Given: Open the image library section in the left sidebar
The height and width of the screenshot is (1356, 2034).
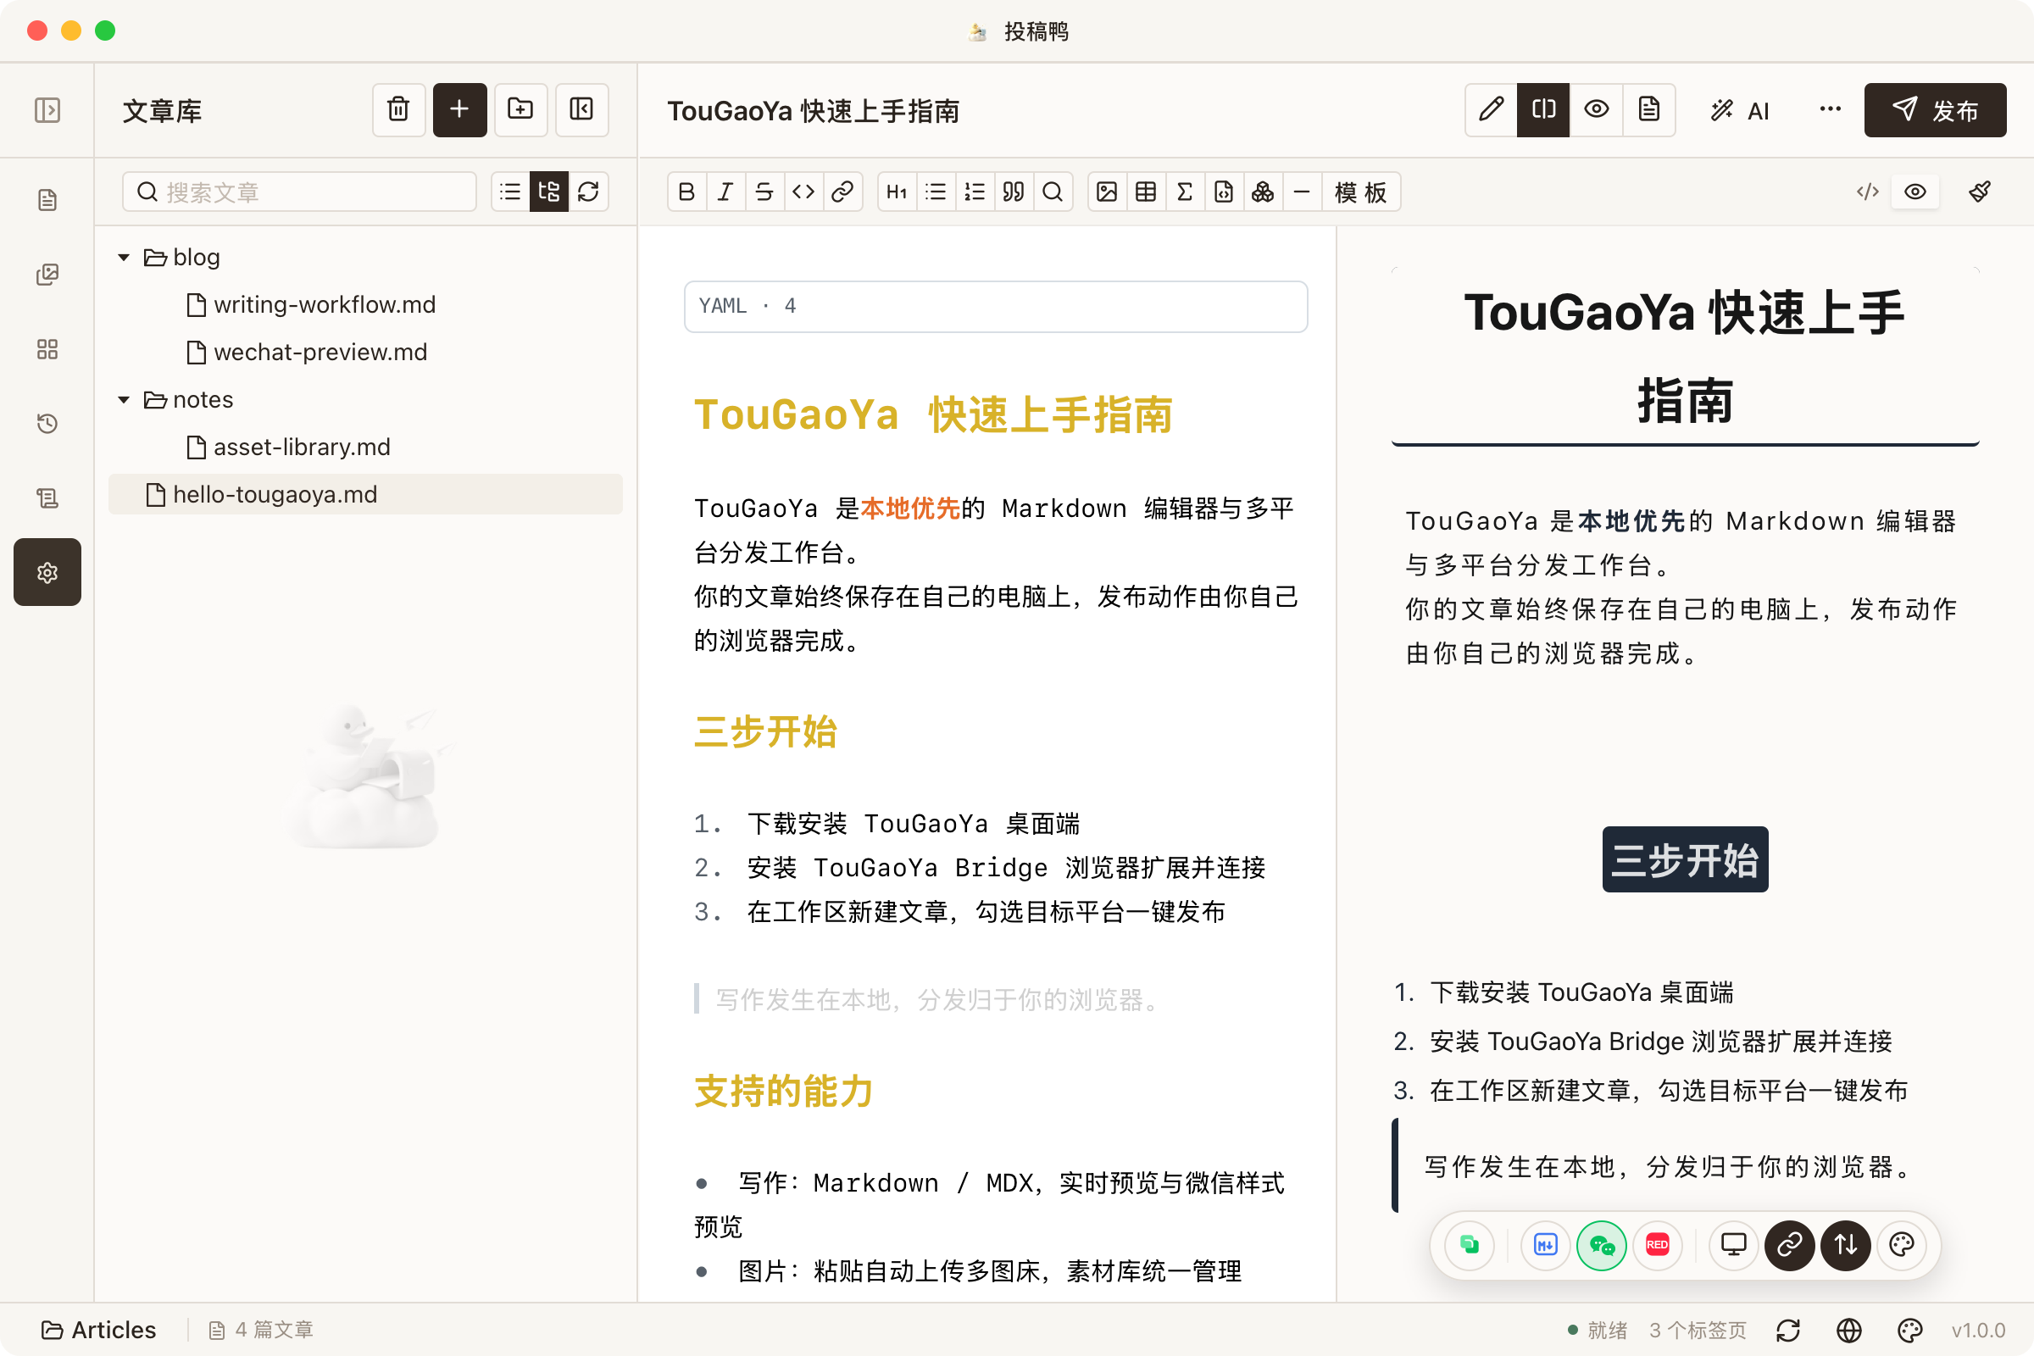Looking at the screenshot, I should pos(47,274).
